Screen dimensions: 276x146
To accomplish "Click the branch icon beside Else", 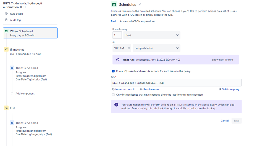I will (6, 108).
